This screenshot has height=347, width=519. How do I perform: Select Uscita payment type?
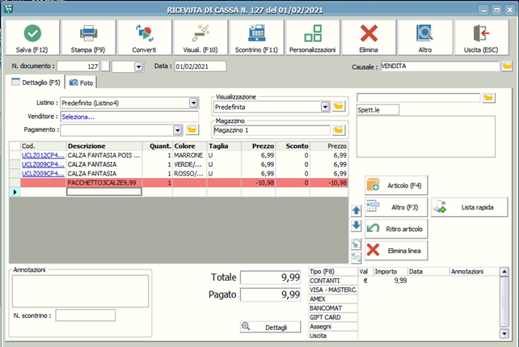pyautogui.click(x=332, y=336)
